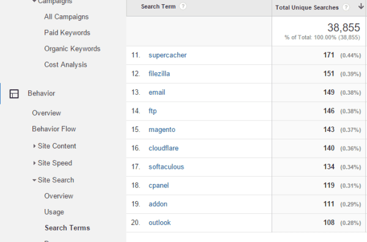Screen dimensions: 367x242
Task: Click the (0.31%) percentage
Action: pos(350,186)
